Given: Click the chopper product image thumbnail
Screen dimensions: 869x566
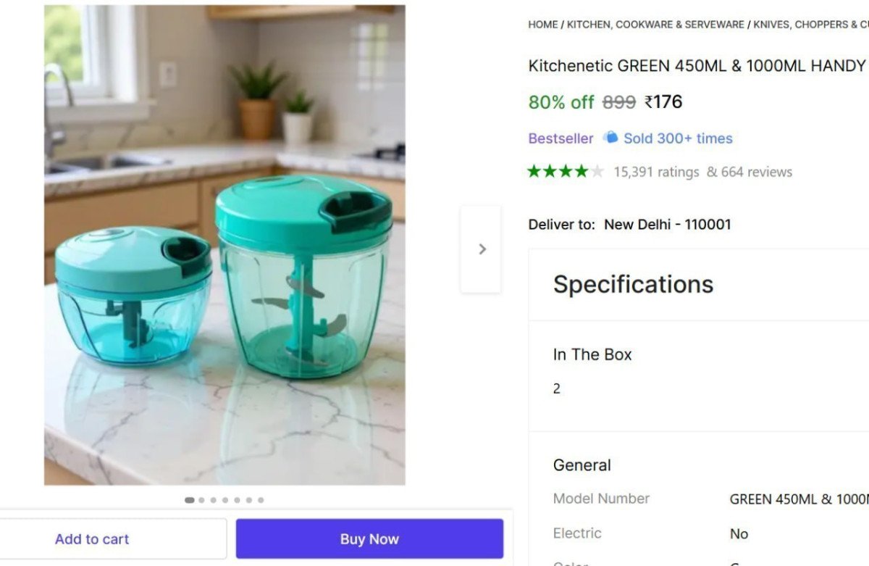Looking at the screenshot, I should click(x=225, y=245).
